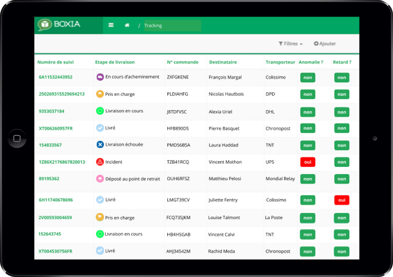Viewport: 393px width, 277px height.
Task: Select order number PLDIAHFG
Action: click(177, 94)
